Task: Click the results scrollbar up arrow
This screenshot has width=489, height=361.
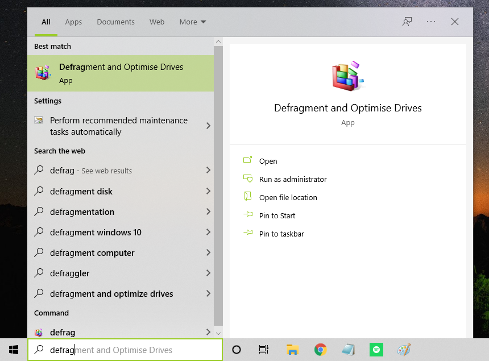Action: (218, 42)
